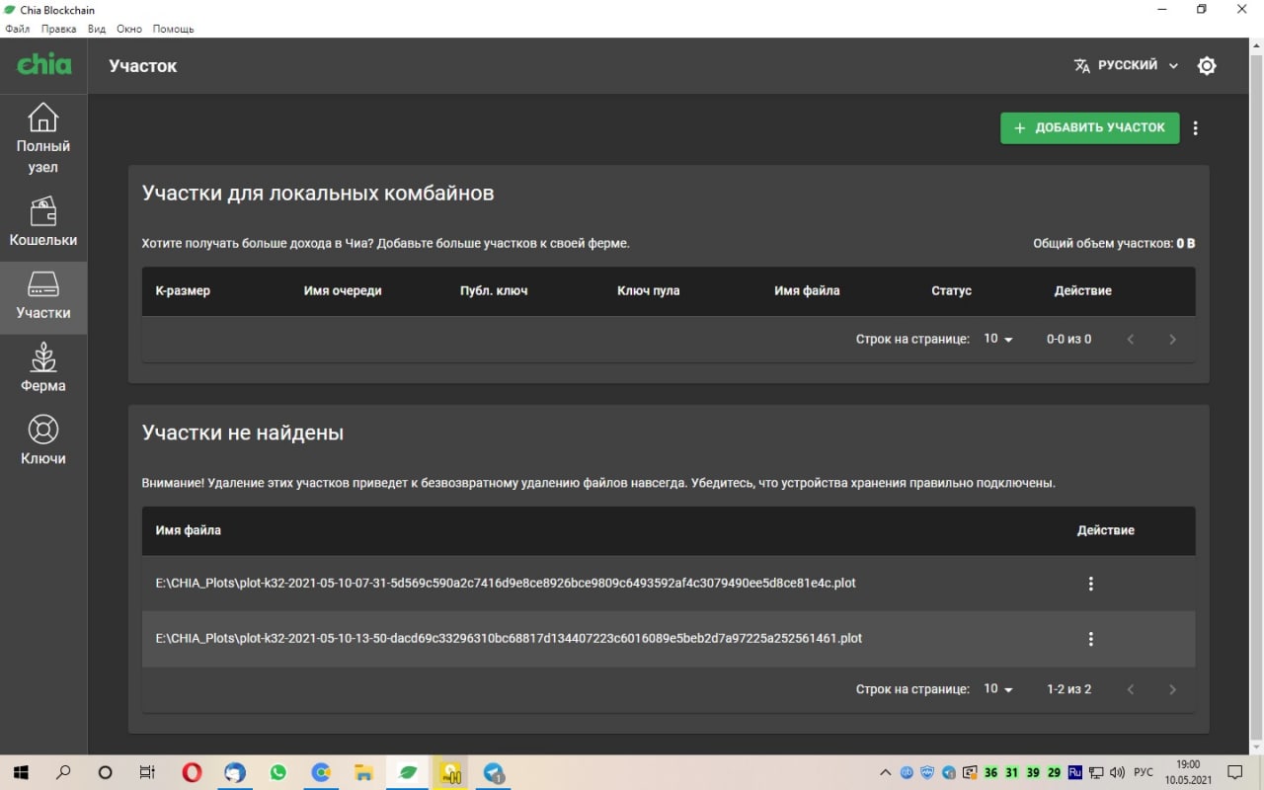Click the taskbar clock showing 19:00
Viewport: 1264px width, 790px height.
[1188, 773]
